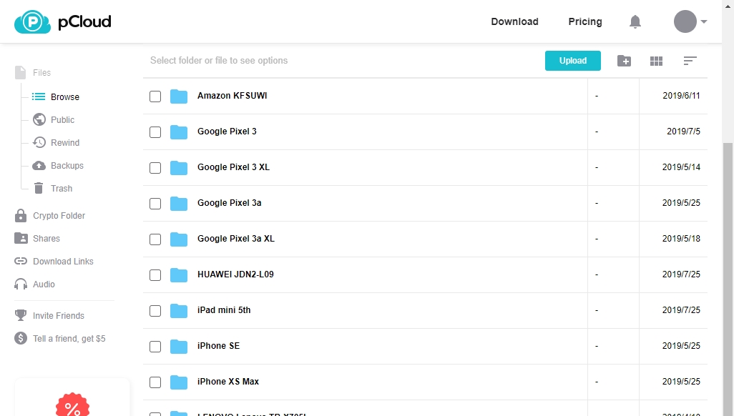Open Shares in the sidebar
This screenshot has width=734, height=416.
47,239
